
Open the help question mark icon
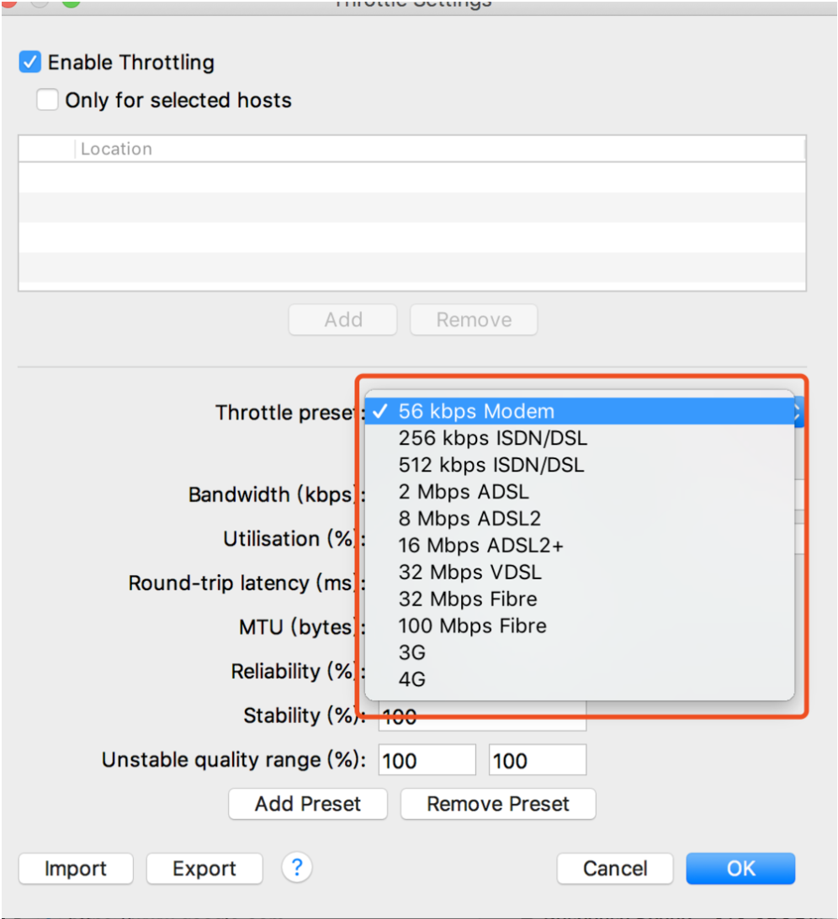(297, 867)
